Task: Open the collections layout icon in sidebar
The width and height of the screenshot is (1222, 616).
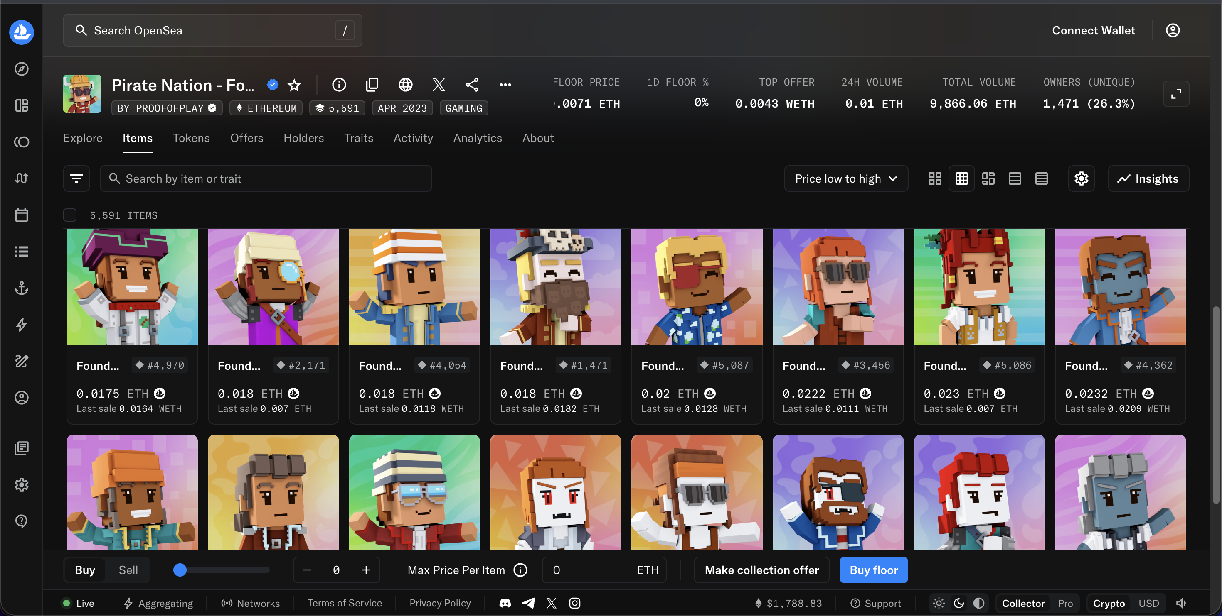Action: (21, 105)
